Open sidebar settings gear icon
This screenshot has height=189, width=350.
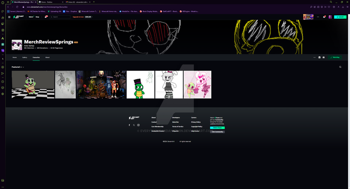pyautogui.click(x=3, y=94)
